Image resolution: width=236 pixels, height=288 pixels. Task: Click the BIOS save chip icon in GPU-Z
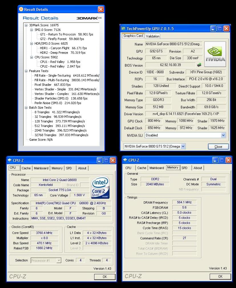(199, 65)
